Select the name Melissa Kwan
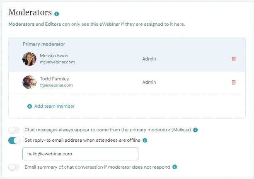This screenshot has height=179, width=254. [x=54, y=56]
